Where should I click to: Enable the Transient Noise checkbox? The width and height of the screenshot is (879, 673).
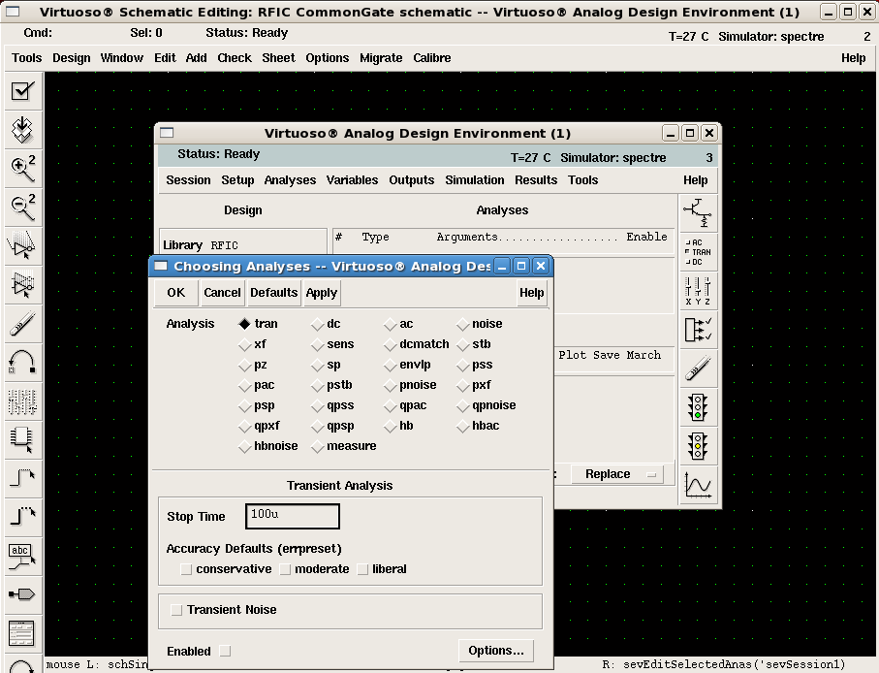176,610
